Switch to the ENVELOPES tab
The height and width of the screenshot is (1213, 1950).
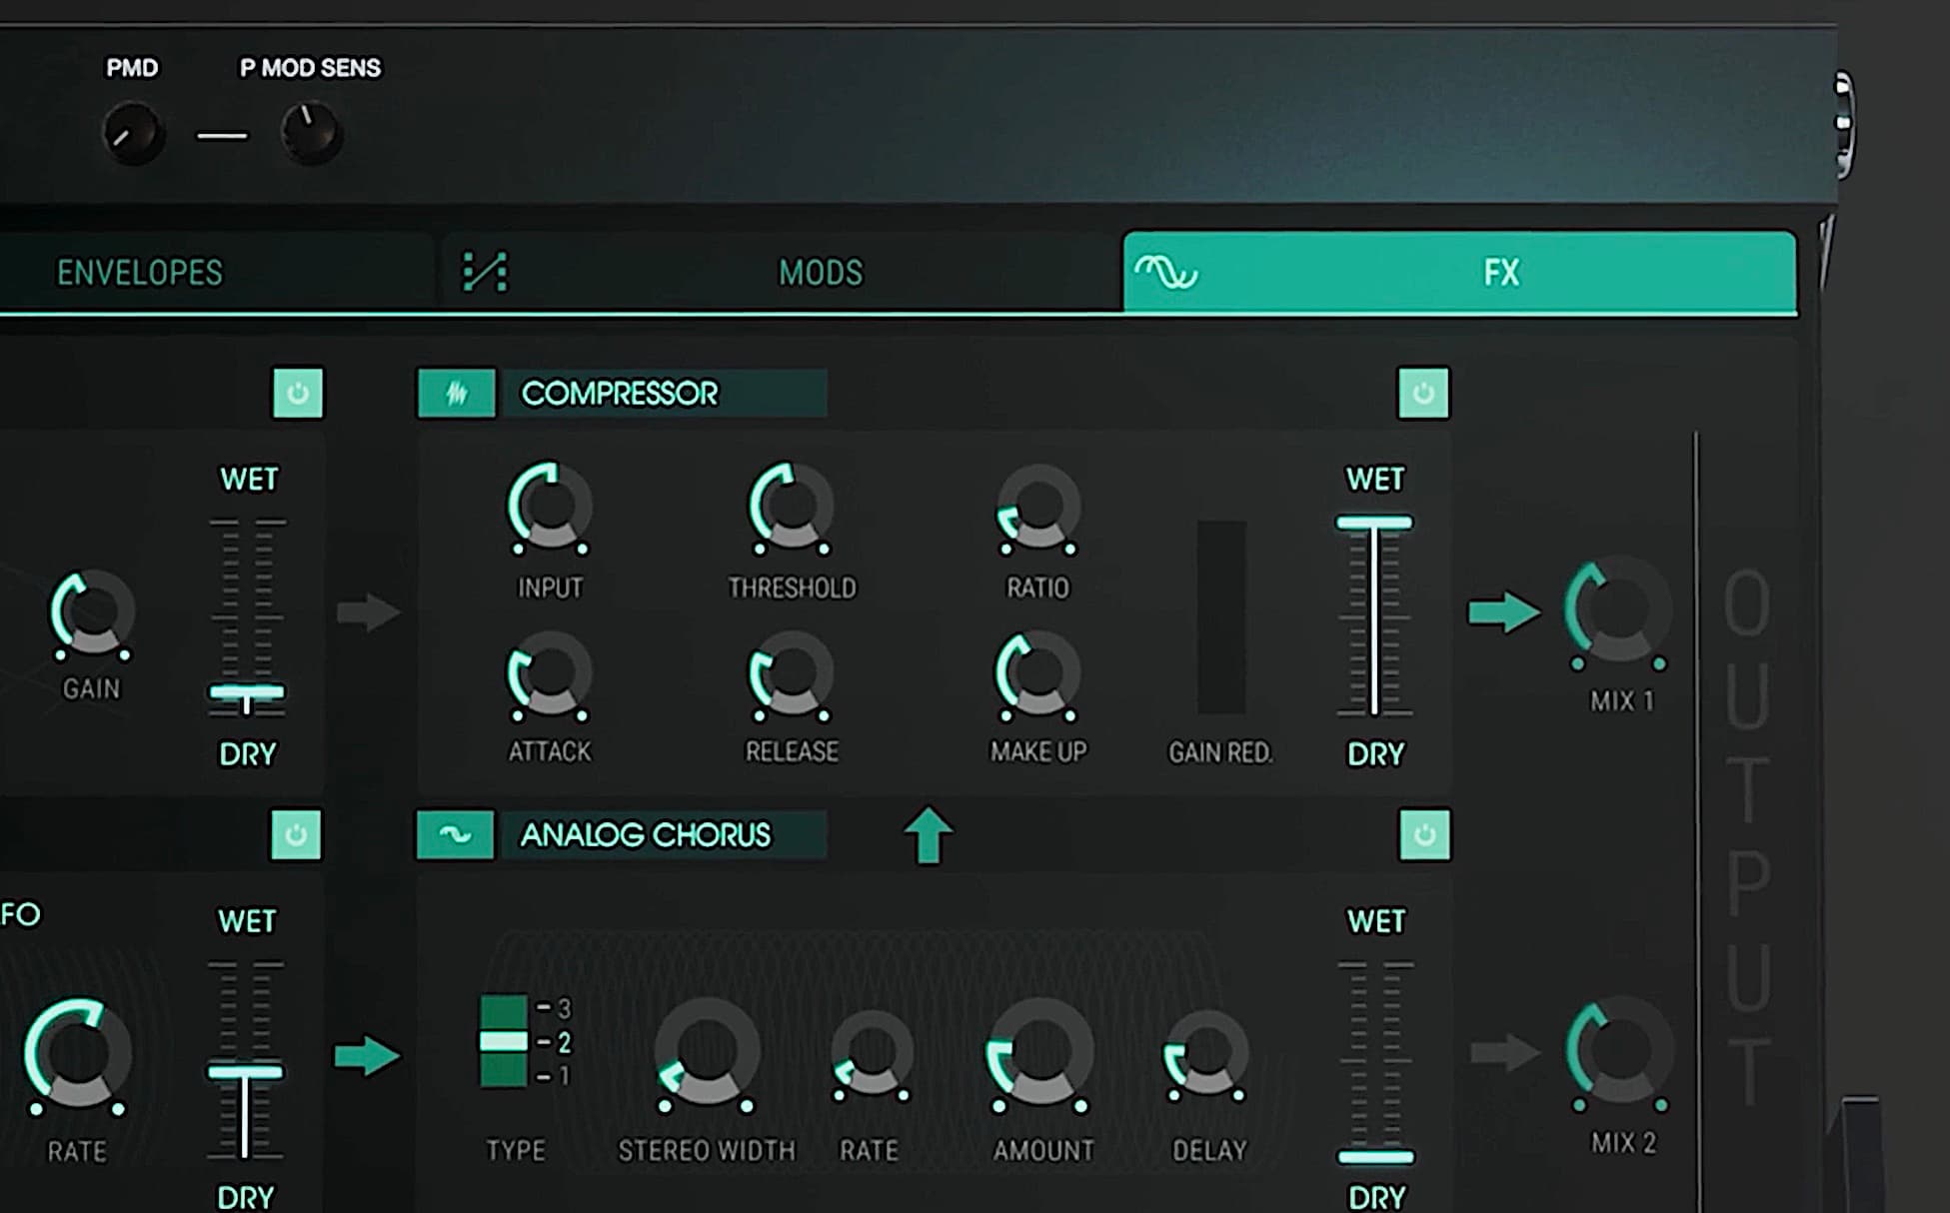point(140,272)
